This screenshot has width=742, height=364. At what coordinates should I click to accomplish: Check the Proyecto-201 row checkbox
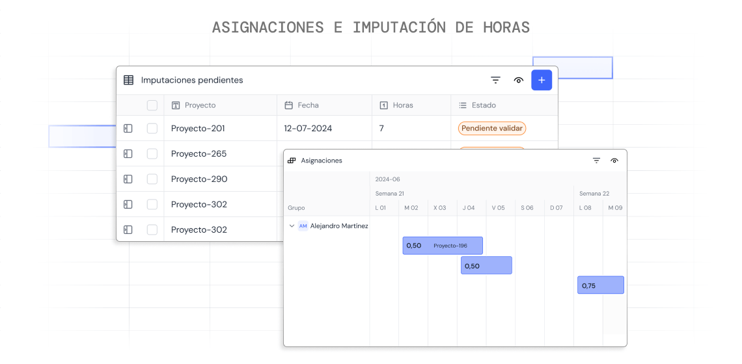(152, 128)
